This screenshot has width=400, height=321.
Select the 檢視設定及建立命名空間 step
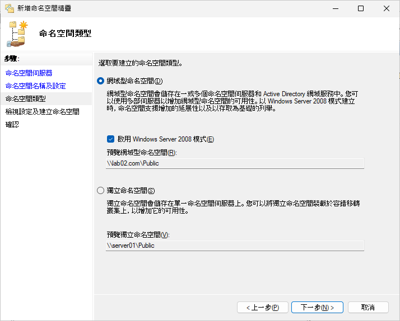tap(43, 111)
